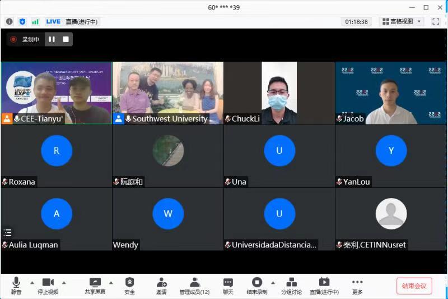Pause the ongoing recording
Screen dimensions: 448x299
(52, 39)
